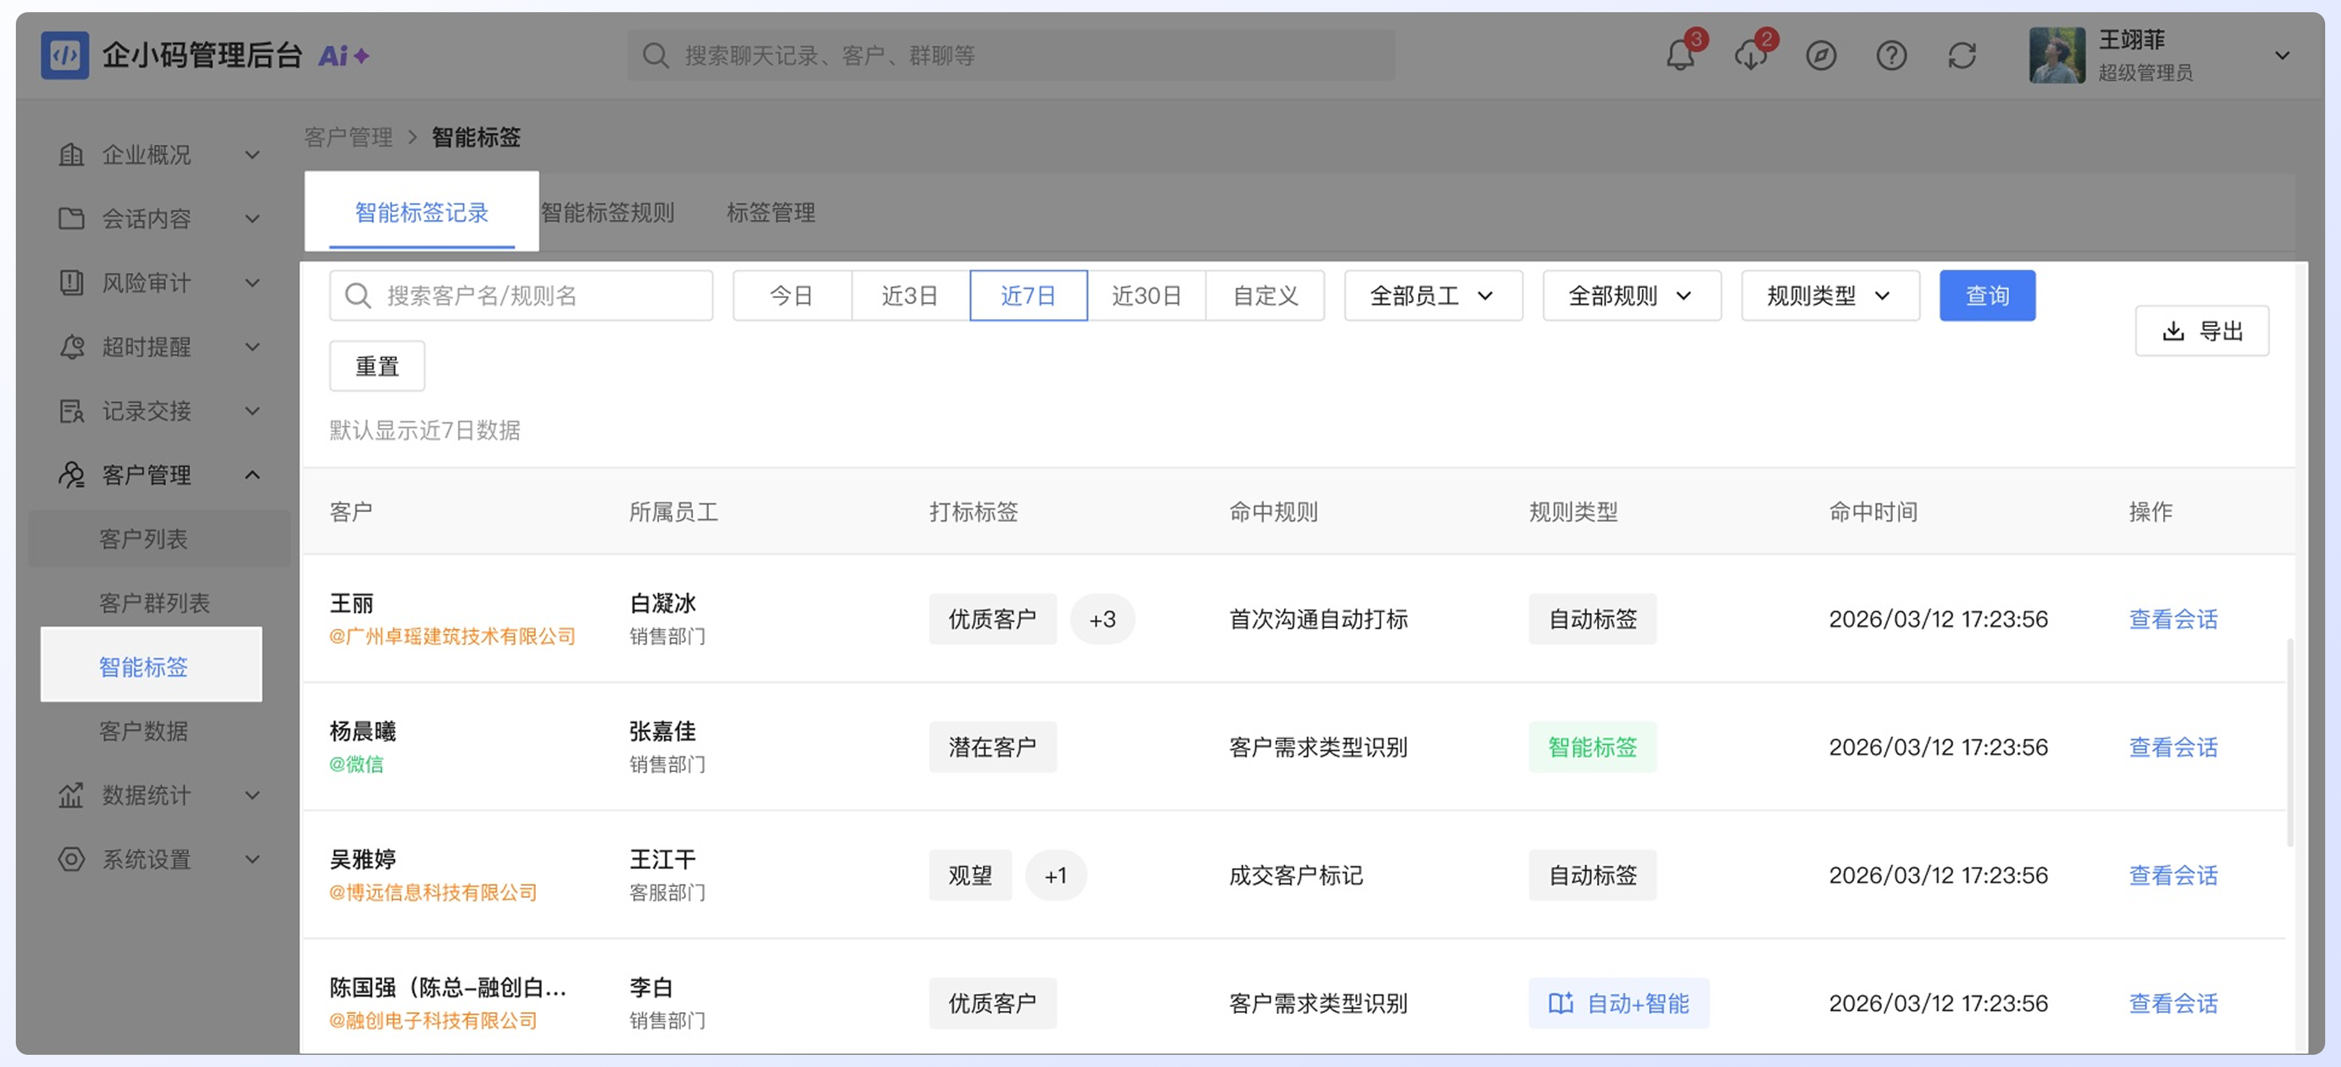Screen dimensions: 2341x1067
Task: Click the 客户管理 breadcrumb link
Action: tap(348, 137)
